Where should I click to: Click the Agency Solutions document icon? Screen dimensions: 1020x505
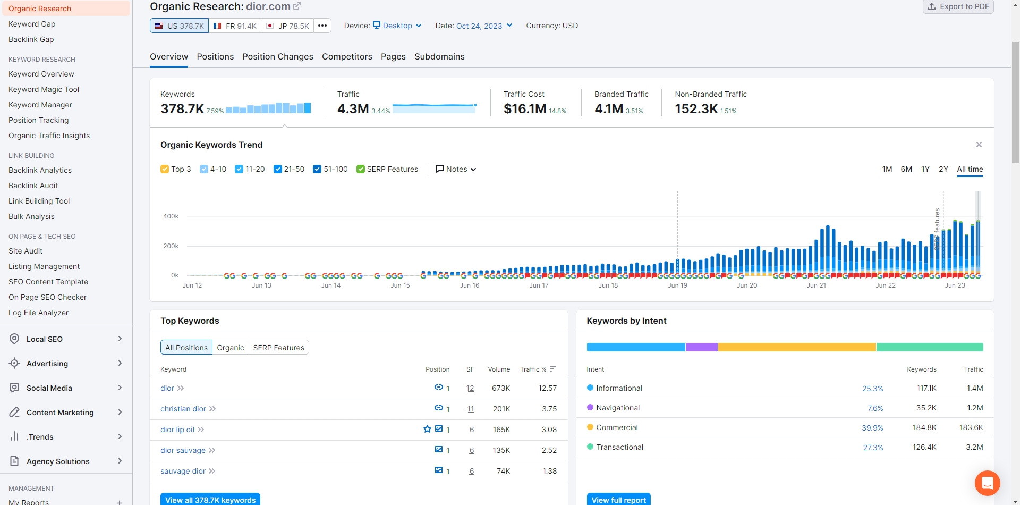(14, 461)
